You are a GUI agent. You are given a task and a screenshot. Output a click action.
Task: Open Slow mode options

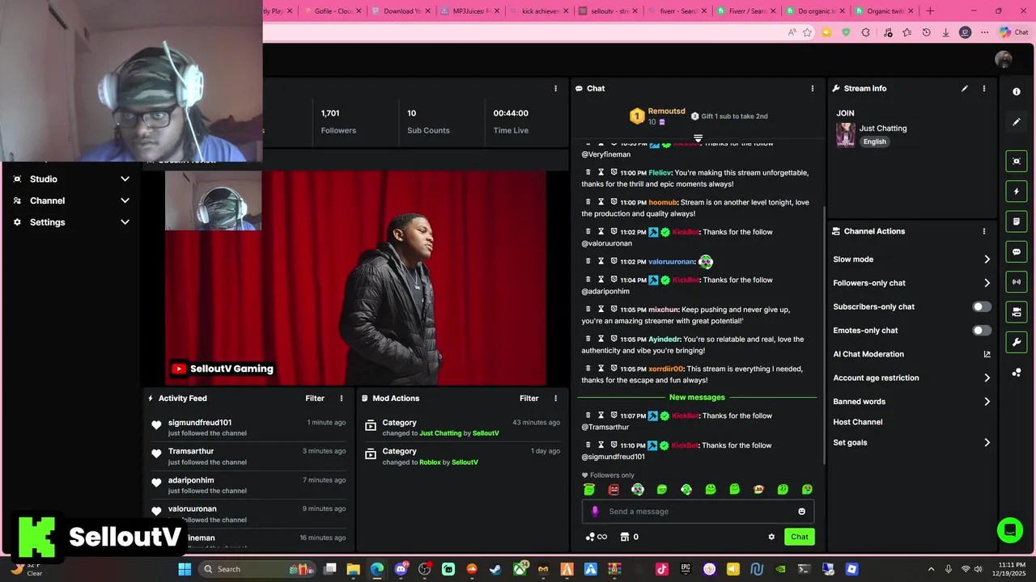[x=911, y=259]
